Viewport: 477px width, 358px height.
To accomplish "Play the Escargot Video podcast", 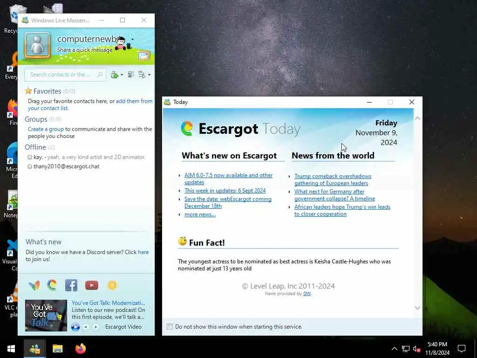I will [75, 327].
